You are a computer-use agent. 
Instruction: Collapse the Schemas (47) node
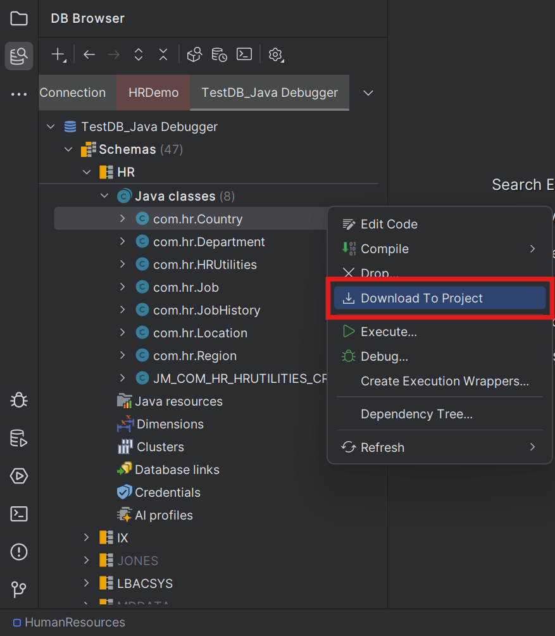coord(68,149)
